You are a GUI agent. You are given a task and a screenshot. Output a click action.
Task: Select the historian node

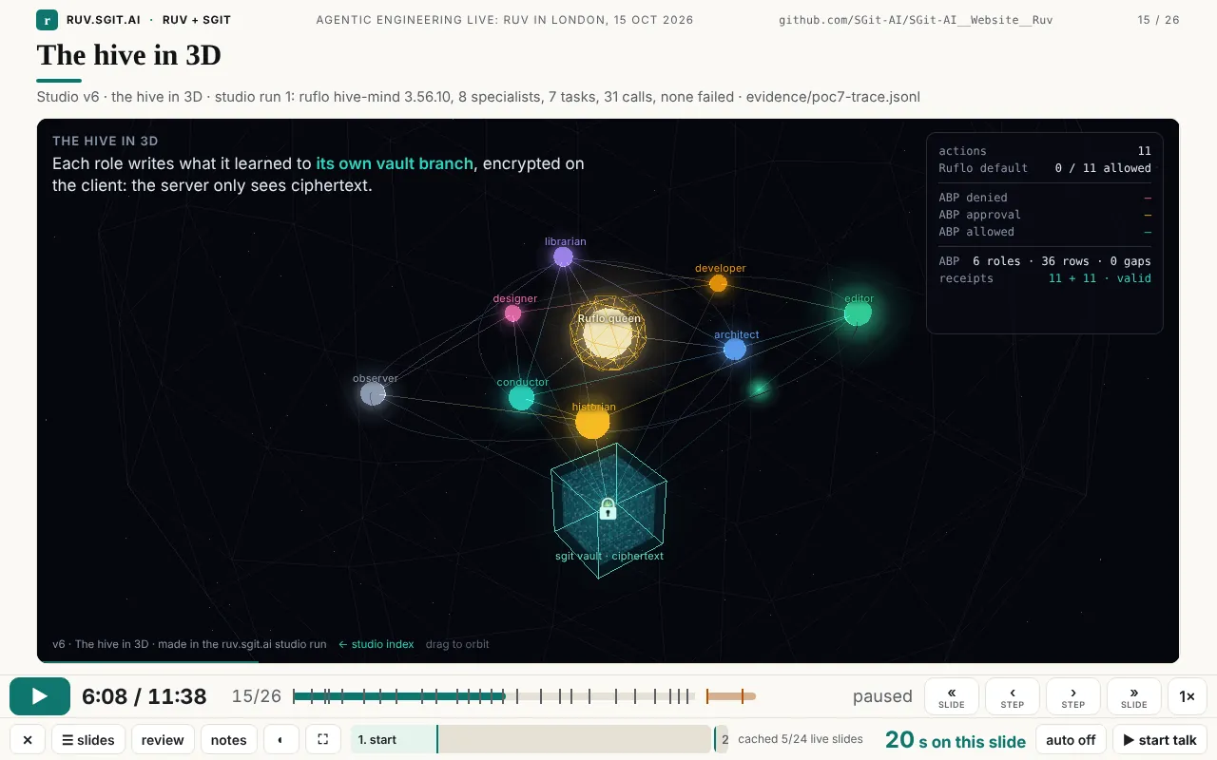tap(592, 422)
